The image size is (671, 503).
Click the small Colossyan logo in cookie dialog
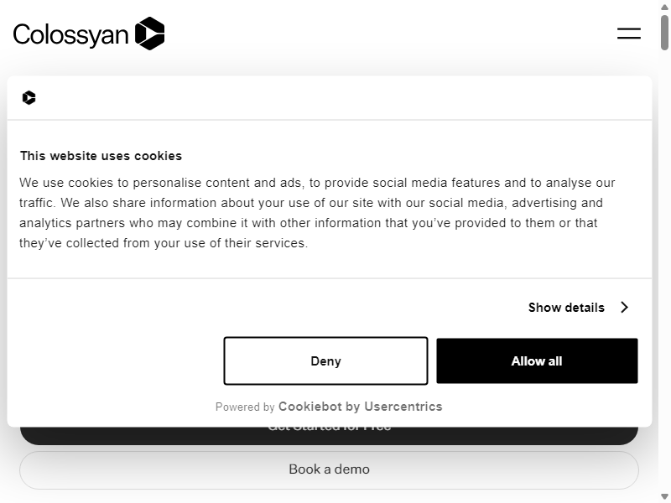pyautogui.click(x=29, y=98)
